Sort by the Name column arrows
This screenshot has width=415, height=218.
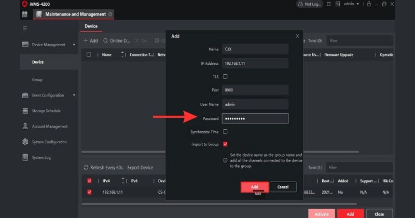(122, 55)
